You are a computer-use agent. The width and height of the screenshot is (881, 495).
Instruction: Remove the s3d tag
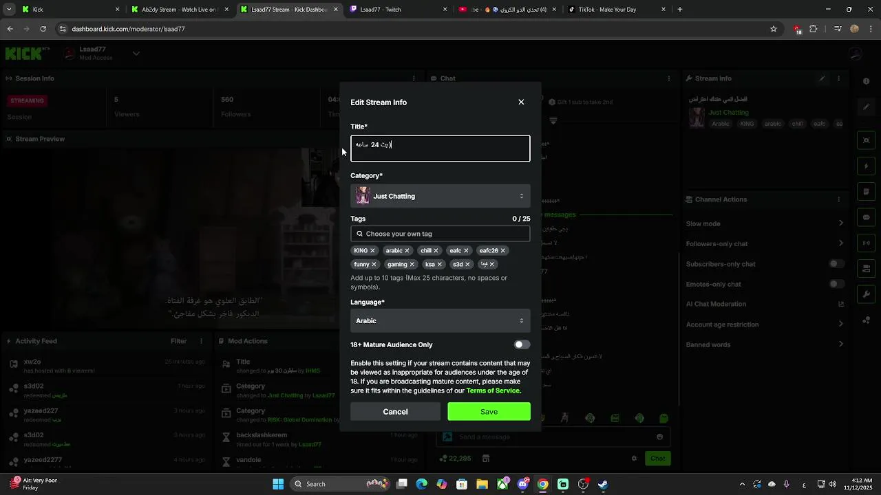point(467,265)
